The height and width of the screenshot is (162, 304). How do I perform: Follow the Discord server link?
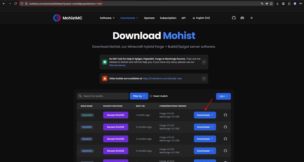click(x=117, y=65)
